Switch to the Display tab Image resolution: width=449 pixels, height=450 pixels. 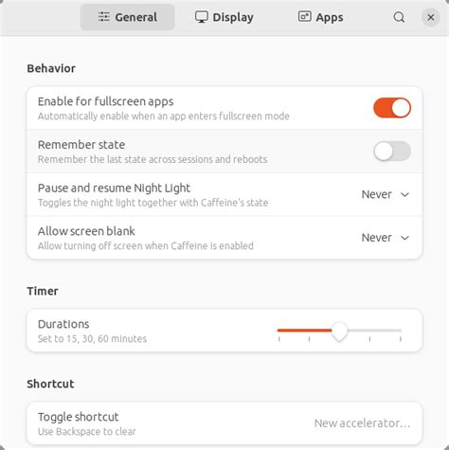click(x=224, y=17)
